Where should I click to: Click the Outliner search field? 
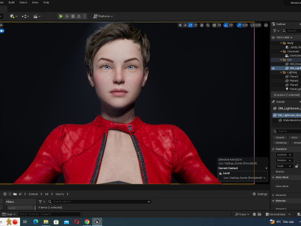tap(292, 31)
